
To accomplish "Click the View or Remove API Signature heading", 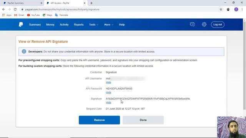I will (x=43, y=42).
